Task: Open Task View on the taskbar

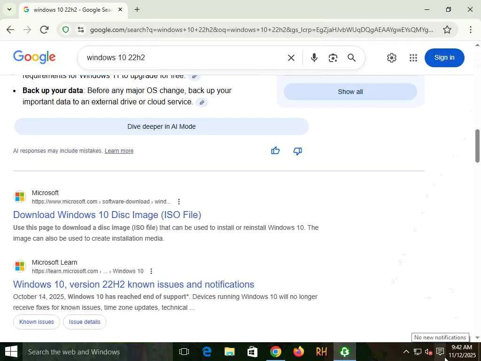Action: click(184, 352)
